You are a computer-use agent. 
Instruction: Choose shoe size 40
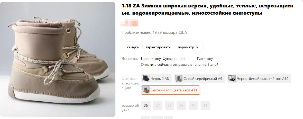tap(193, 105)
